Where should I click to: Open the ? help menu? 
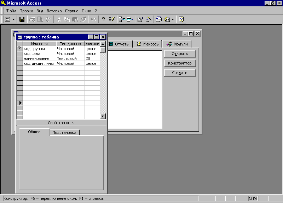tap(96, 11)
